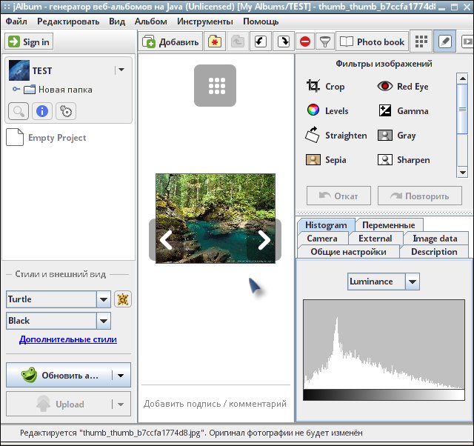
Task: Open the Gamma filter
Action: 403,110
